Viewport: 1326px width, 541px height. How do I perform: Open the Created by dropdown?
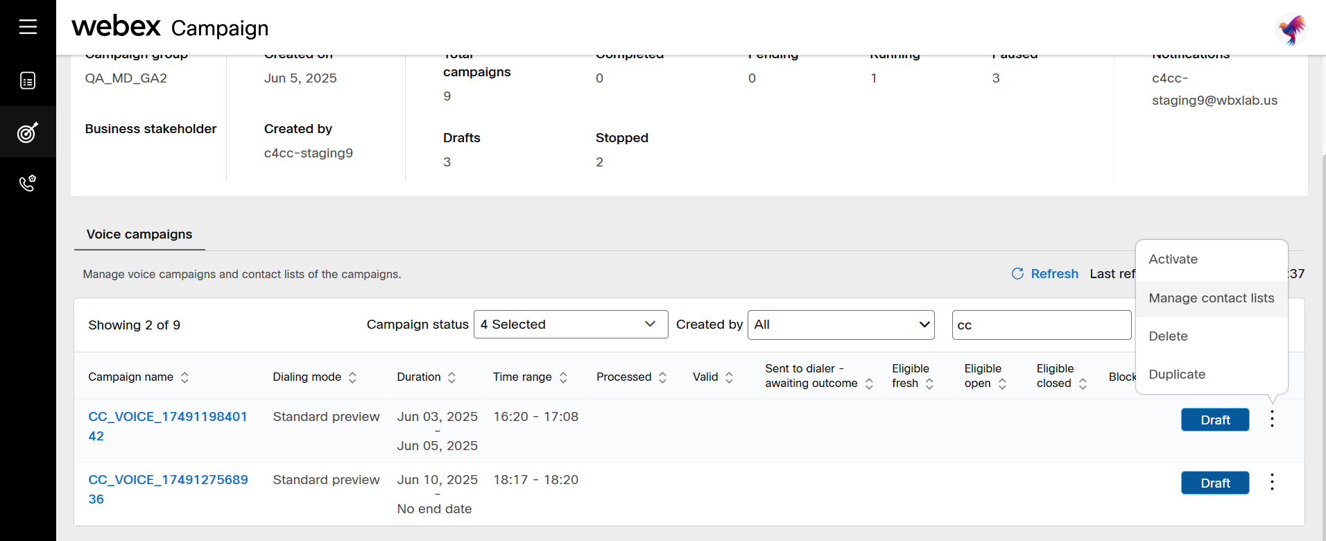click(x=841, y=325)
